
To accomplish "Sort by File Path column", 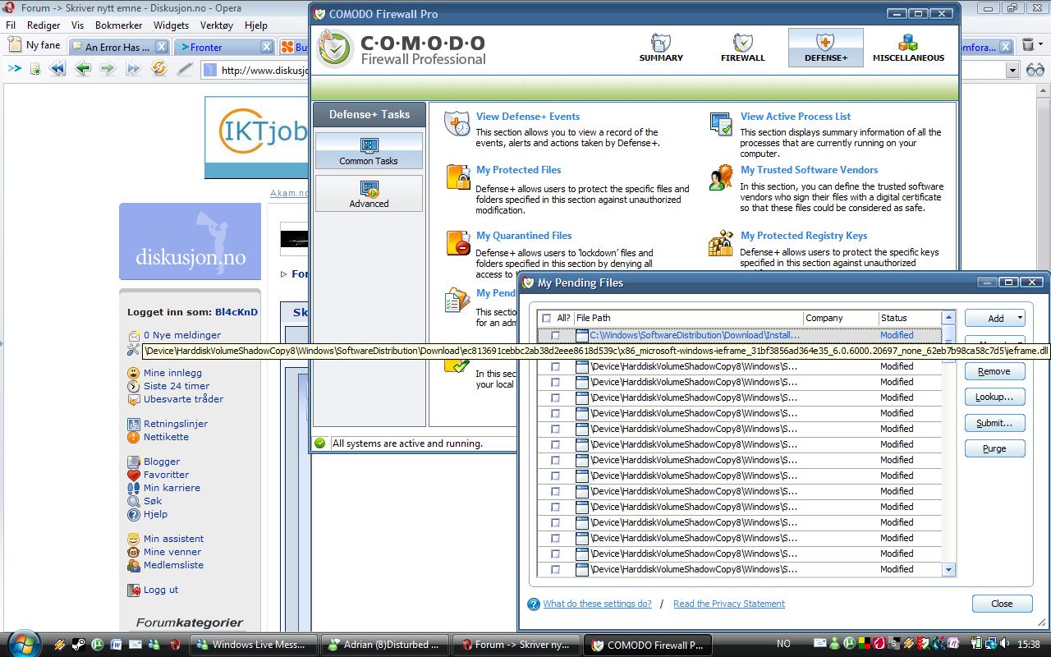I will (x=688, y=318).
